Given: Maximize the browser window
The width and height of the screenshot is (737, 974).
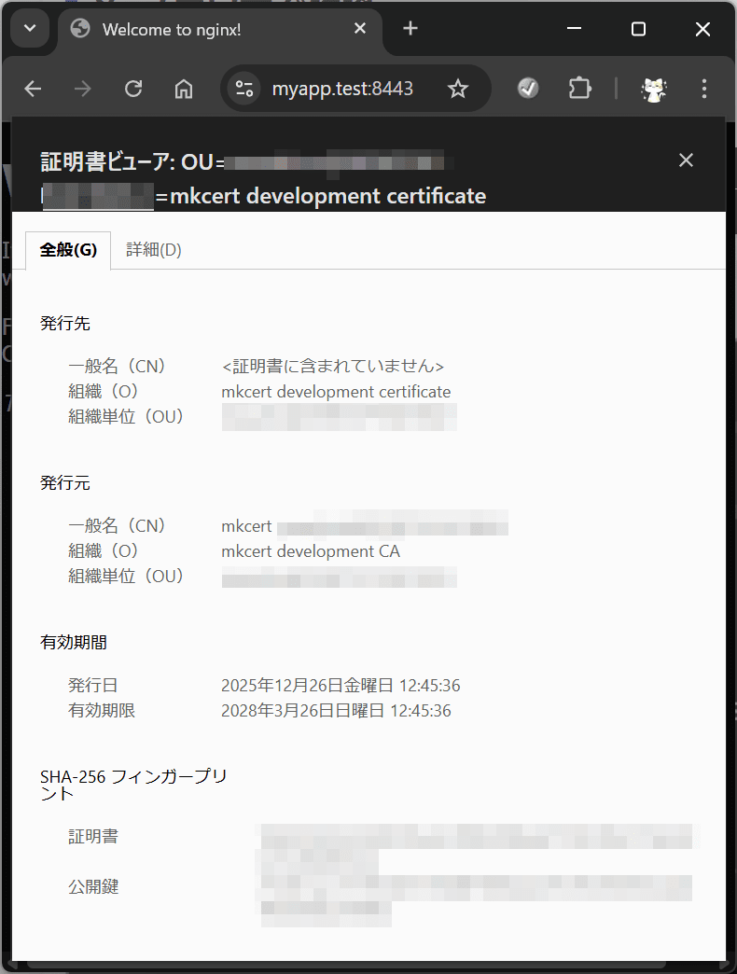Looking at the screenshot, I should [x=638, y=29].
